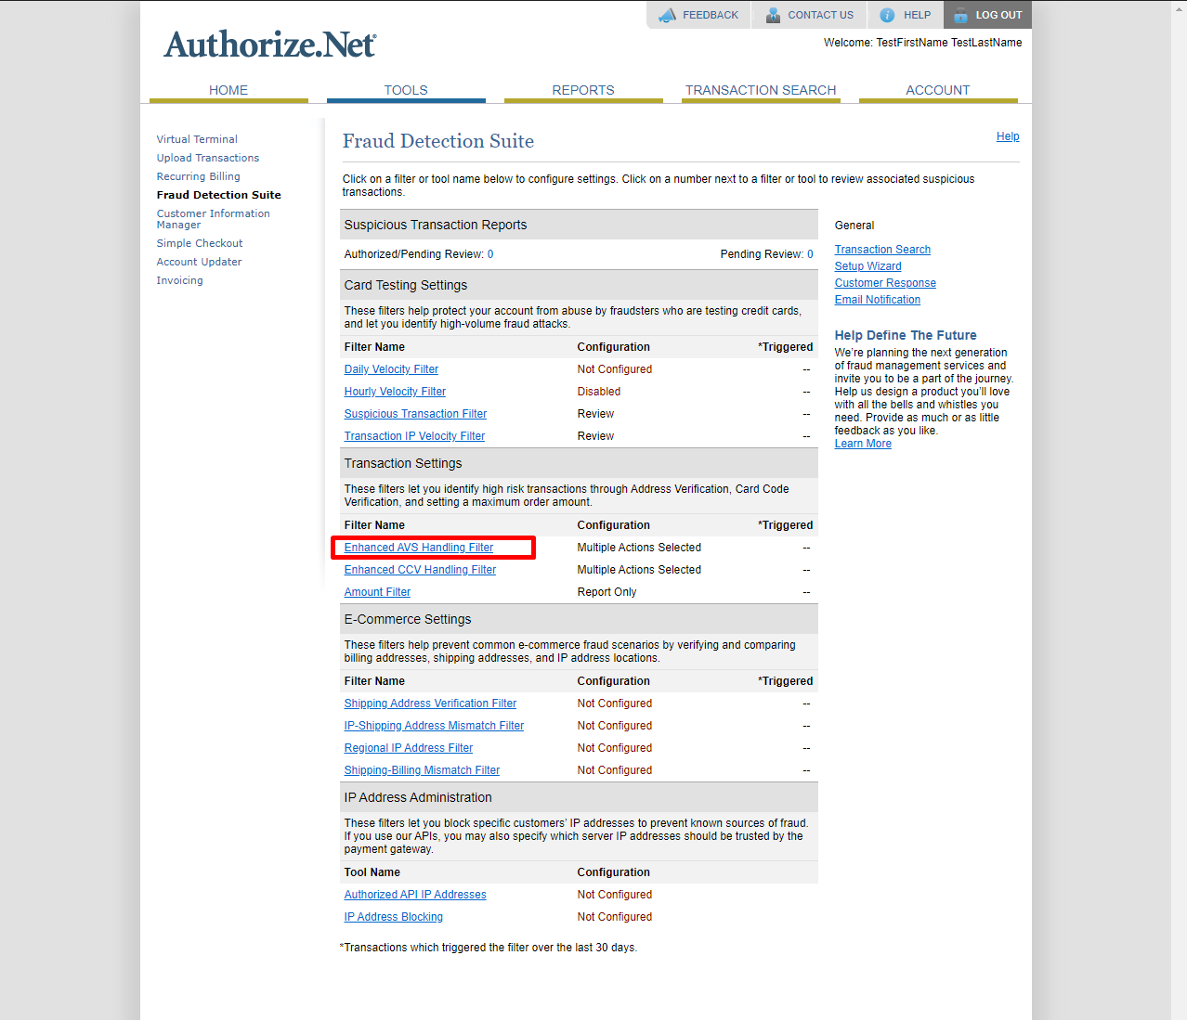This screenshot has width=1187, height=1020.
Task: Click the Contact Us person icon
Action: [x=773, y=15]
